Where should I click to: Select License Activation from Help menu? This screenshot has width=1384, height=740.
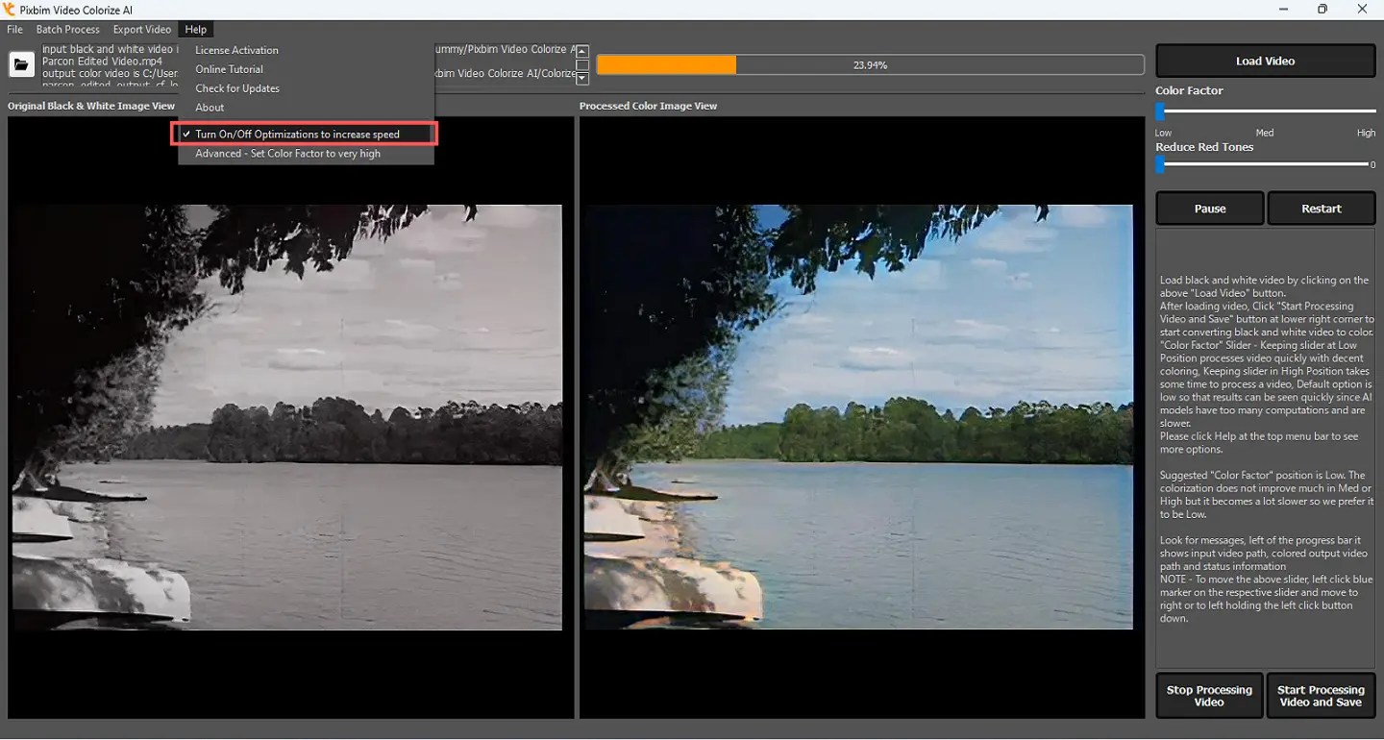coord(236,49)
